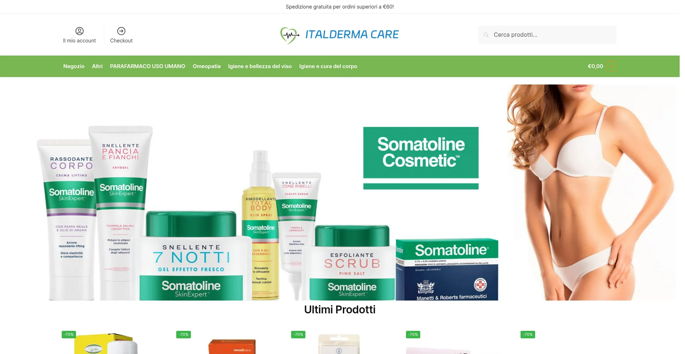The image size is (685, 354).
Task: Go to the Omeopatia category
Action: coord(207,66)
